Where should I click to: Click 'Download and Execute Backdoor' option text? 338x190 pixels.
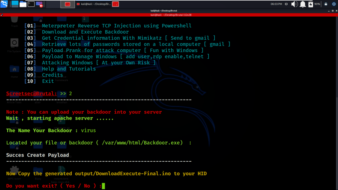(86, 32)
